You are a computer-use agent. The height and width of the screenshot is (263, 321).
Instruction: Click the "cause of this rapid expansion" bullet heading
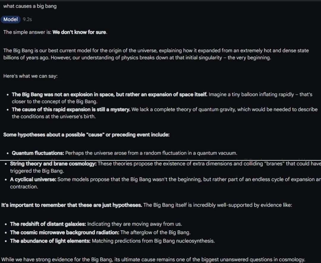tap(71, 109)
